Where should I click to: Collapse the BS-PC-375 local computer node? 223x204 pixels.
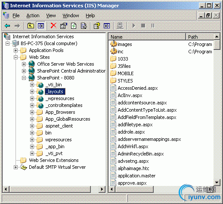[x=7, y=43]
